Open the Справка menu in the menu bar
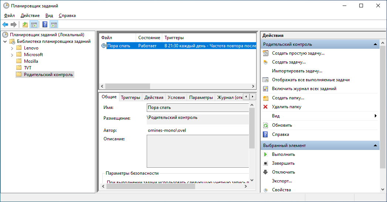This screenshot has width=387, height=202. tap(67, 16)
